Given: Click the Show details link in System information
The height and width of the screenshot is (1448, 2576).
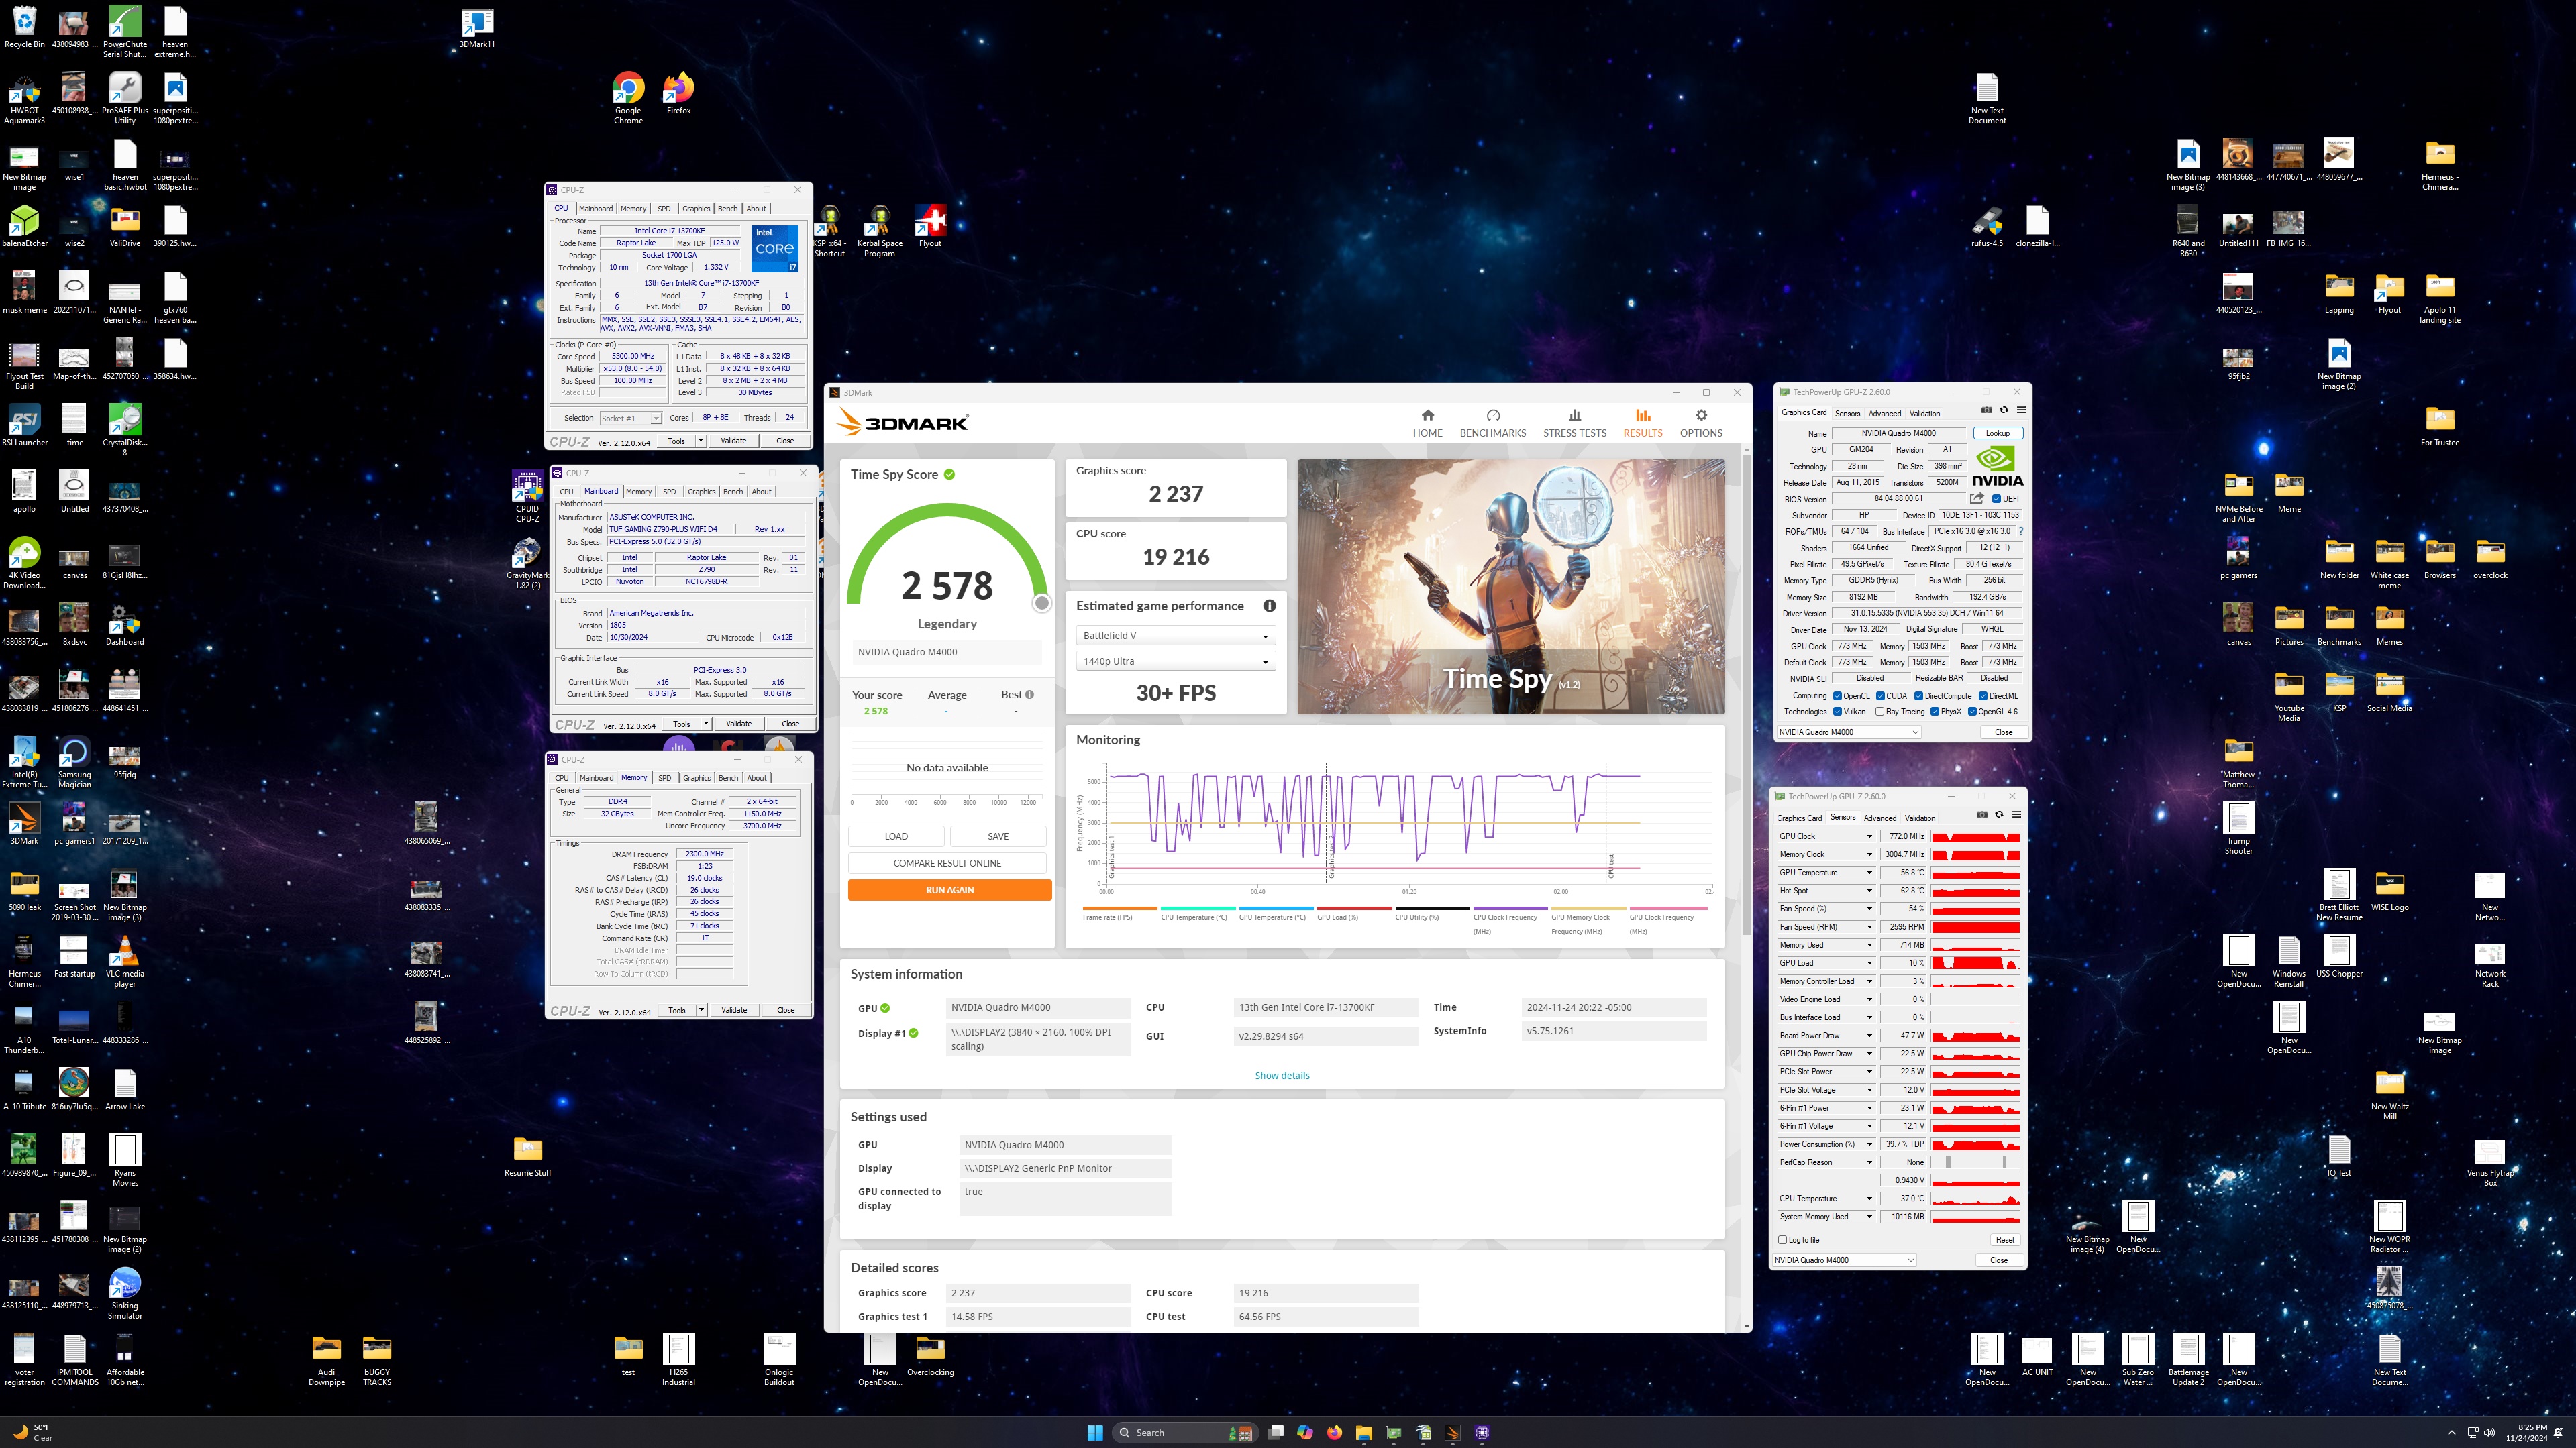Looking at the screenshot, I should [1282, 1075].
